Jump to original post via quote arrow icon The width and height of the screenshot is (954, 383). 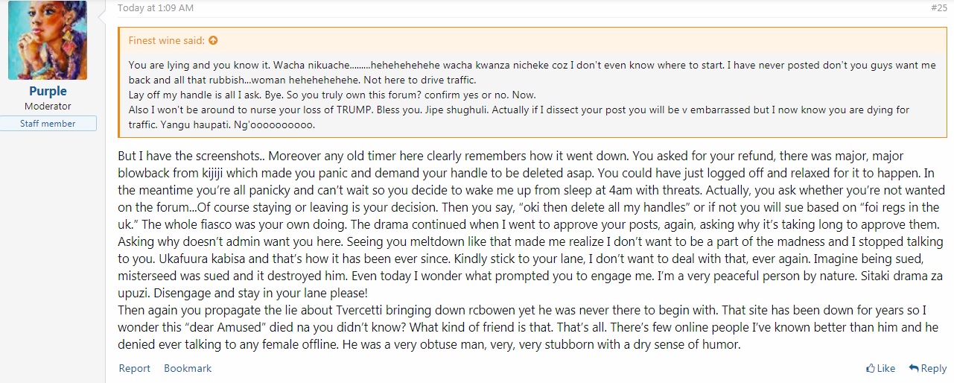[x=213, y=40]
